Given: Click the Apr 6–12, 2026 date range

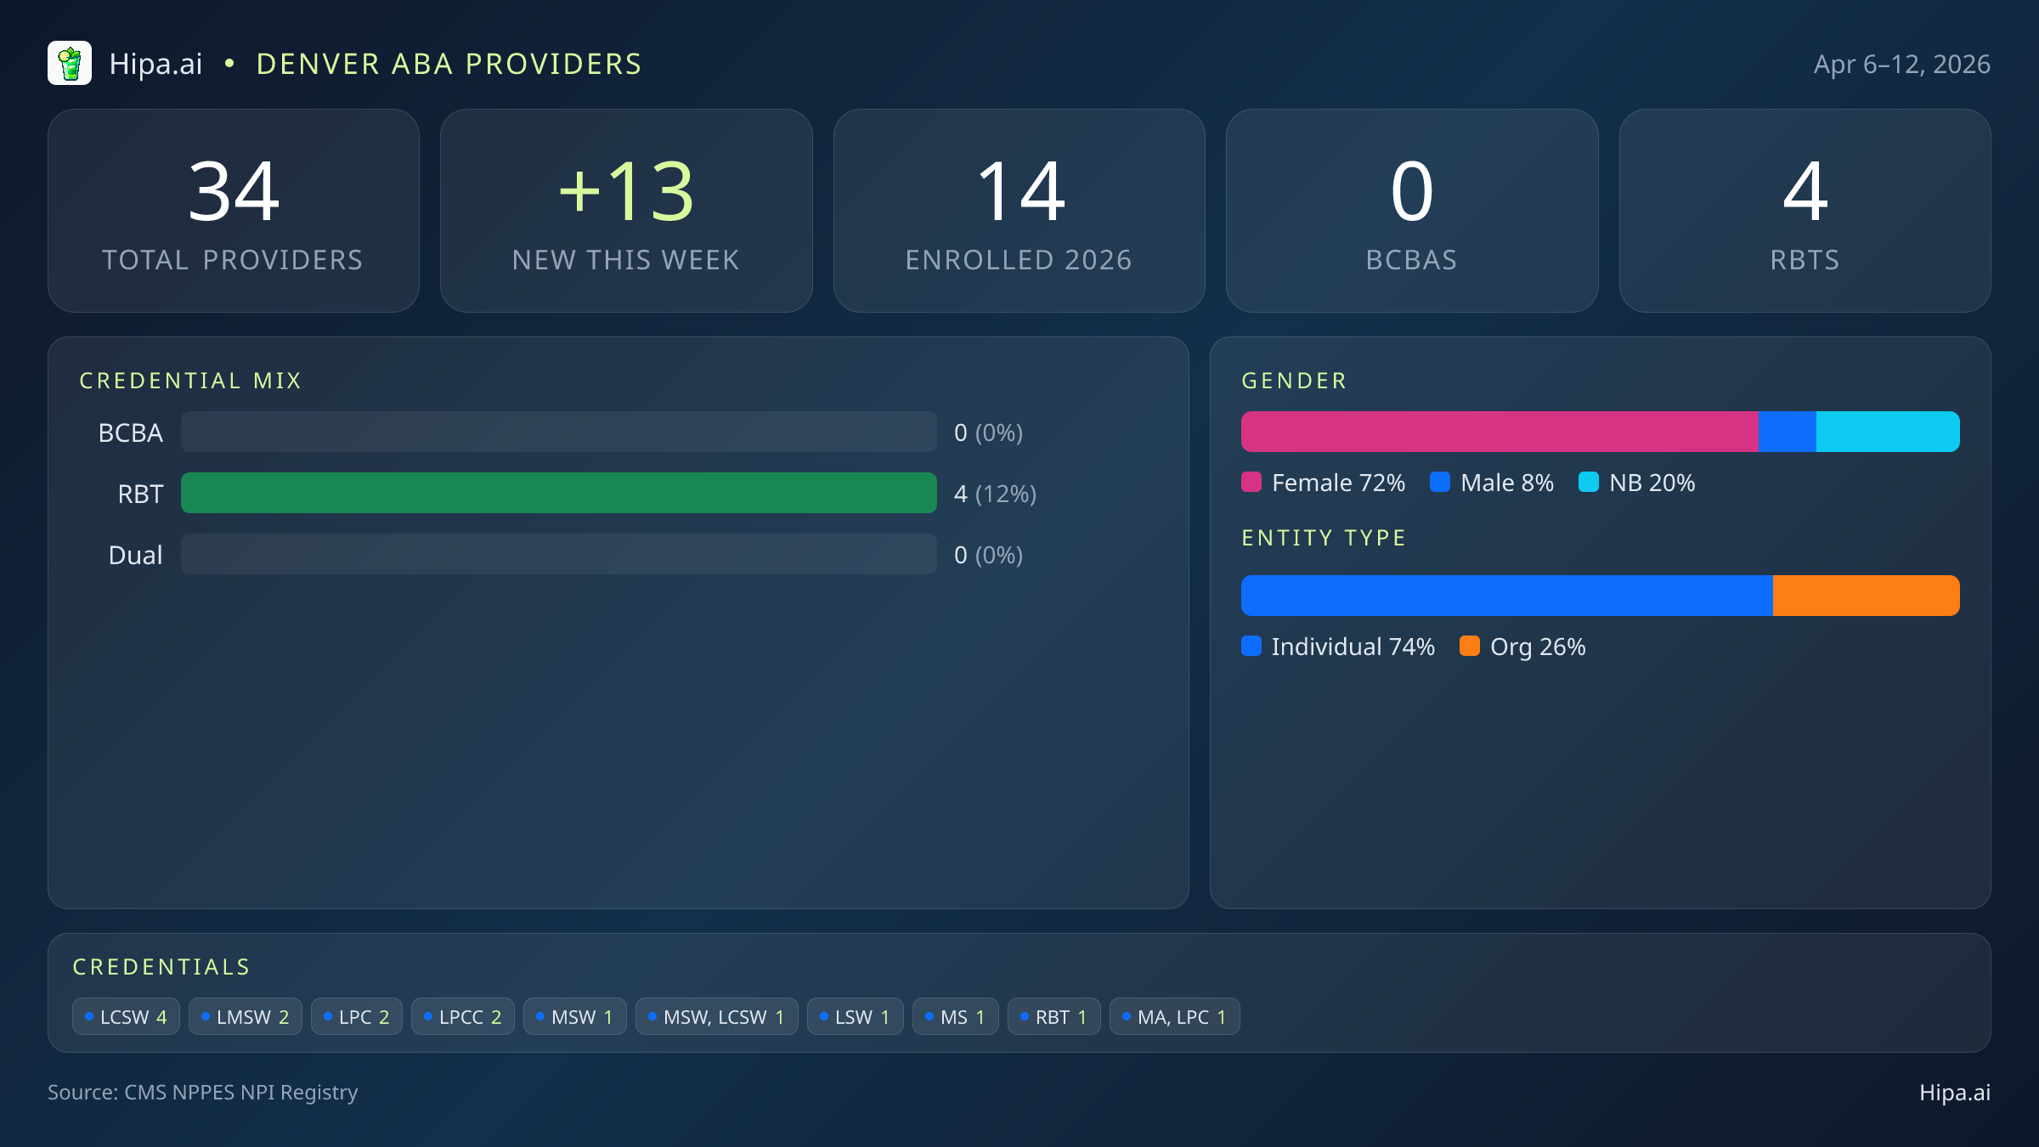Looking at the screenshot, I should [1901, 65].
